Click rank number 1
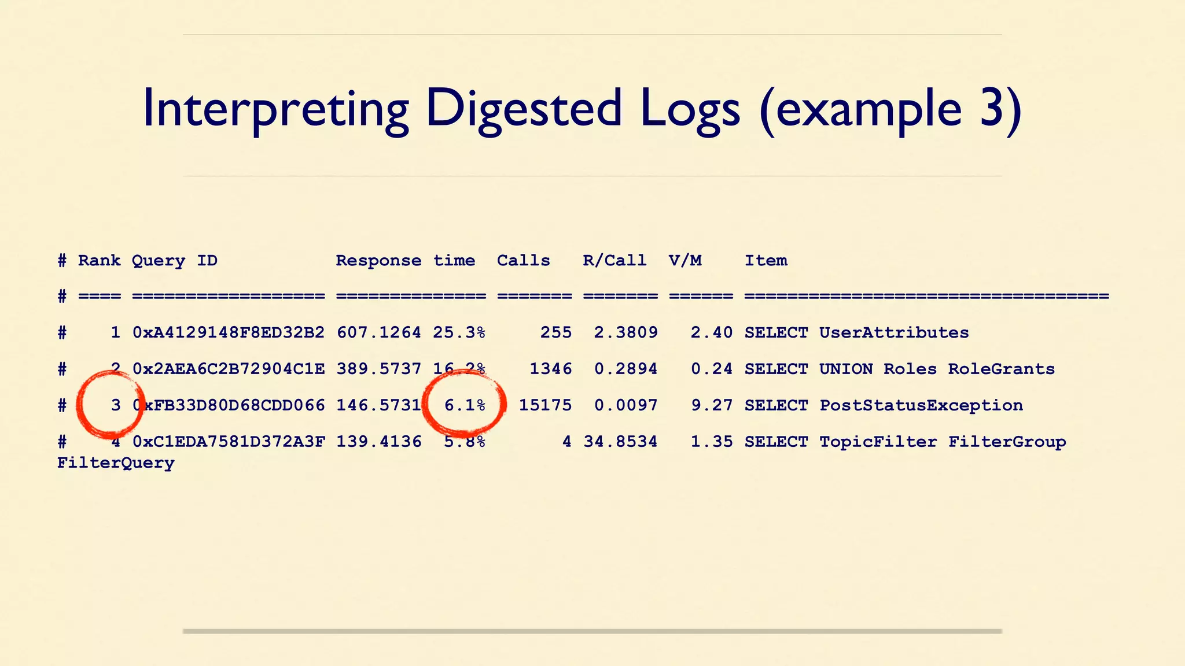The width and height of the screenshot is (1185, 666). 116,332
